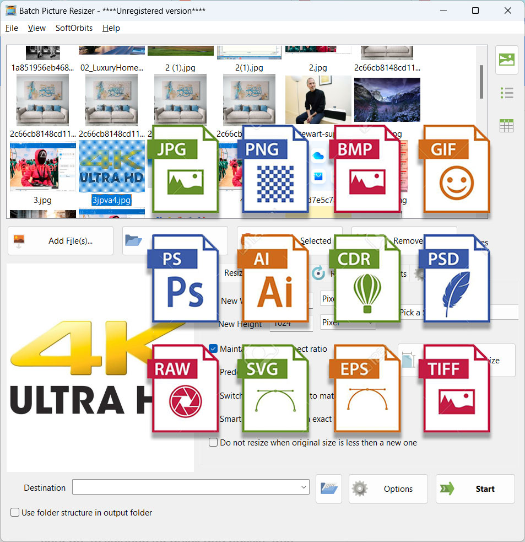Screen dimensions: 525x542
Task: Switch to list view icon
Action: [506, 93]
